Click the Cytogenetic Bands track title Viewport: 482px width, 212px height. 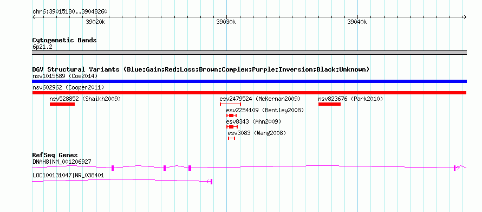click(64, 40)
